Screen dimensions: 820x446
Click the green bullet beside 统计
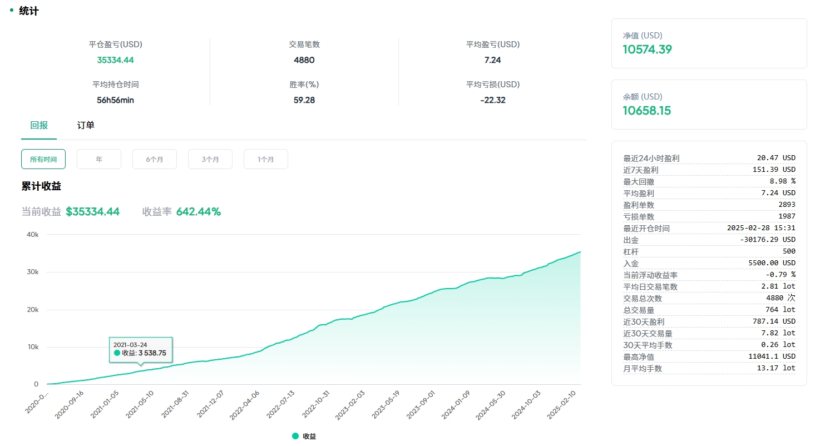coord(11,11)
